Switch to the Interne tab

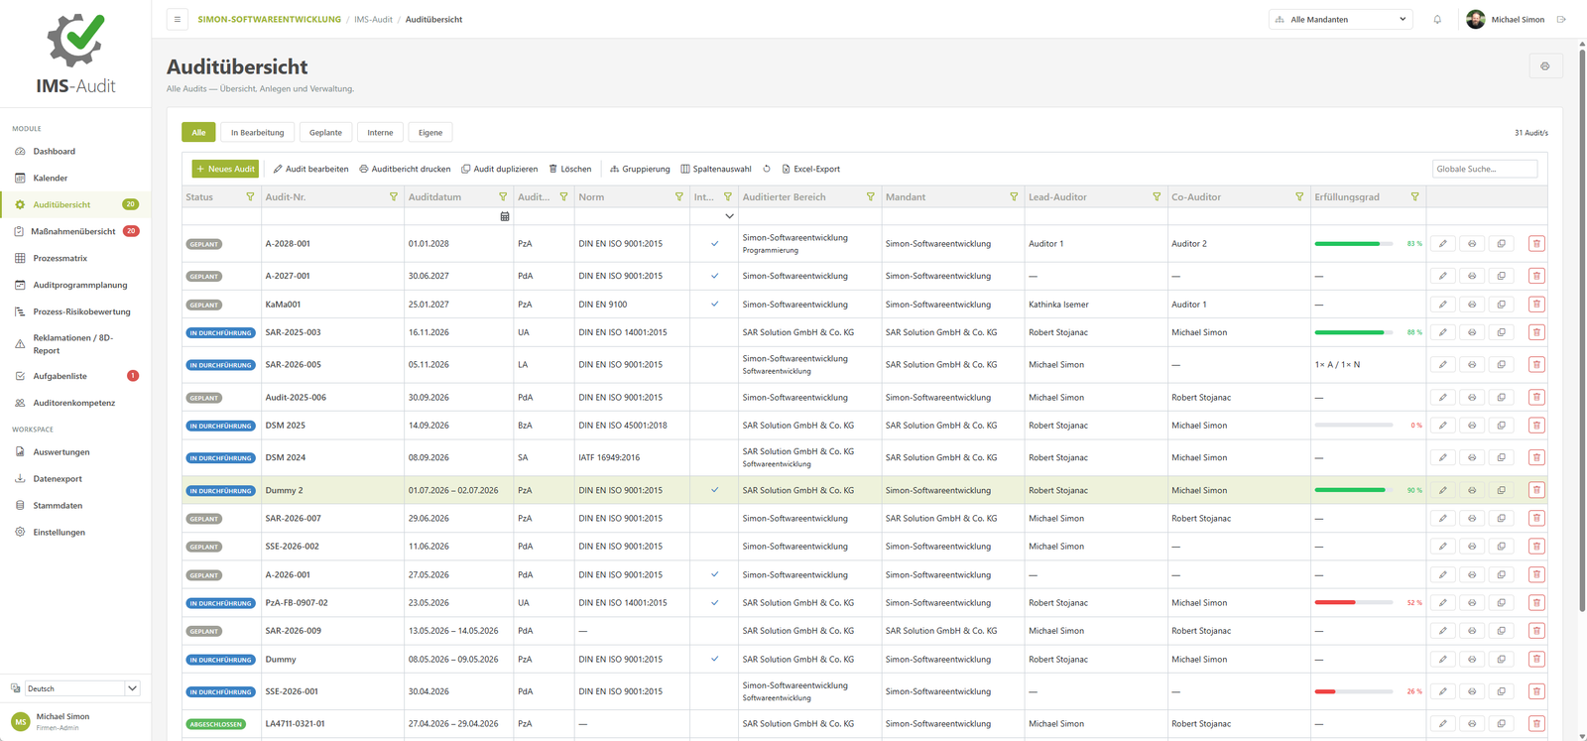(x=380, y=132)
